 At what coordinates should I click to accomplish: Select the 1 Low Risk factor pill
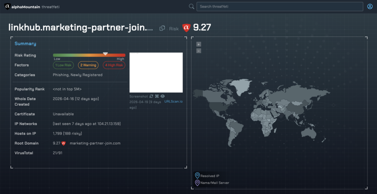coord(63,65)
